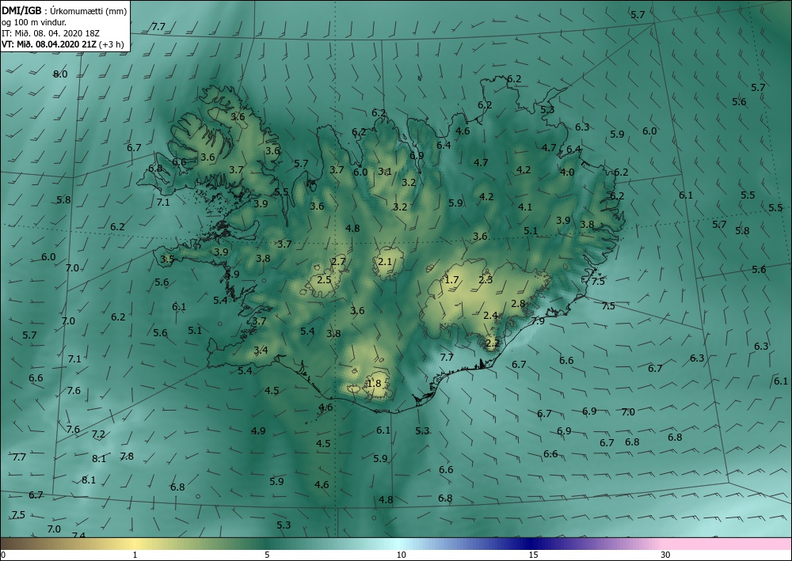
Task: Click the 1.8 value on the southern glacier
Action: (x=375, y=384)
